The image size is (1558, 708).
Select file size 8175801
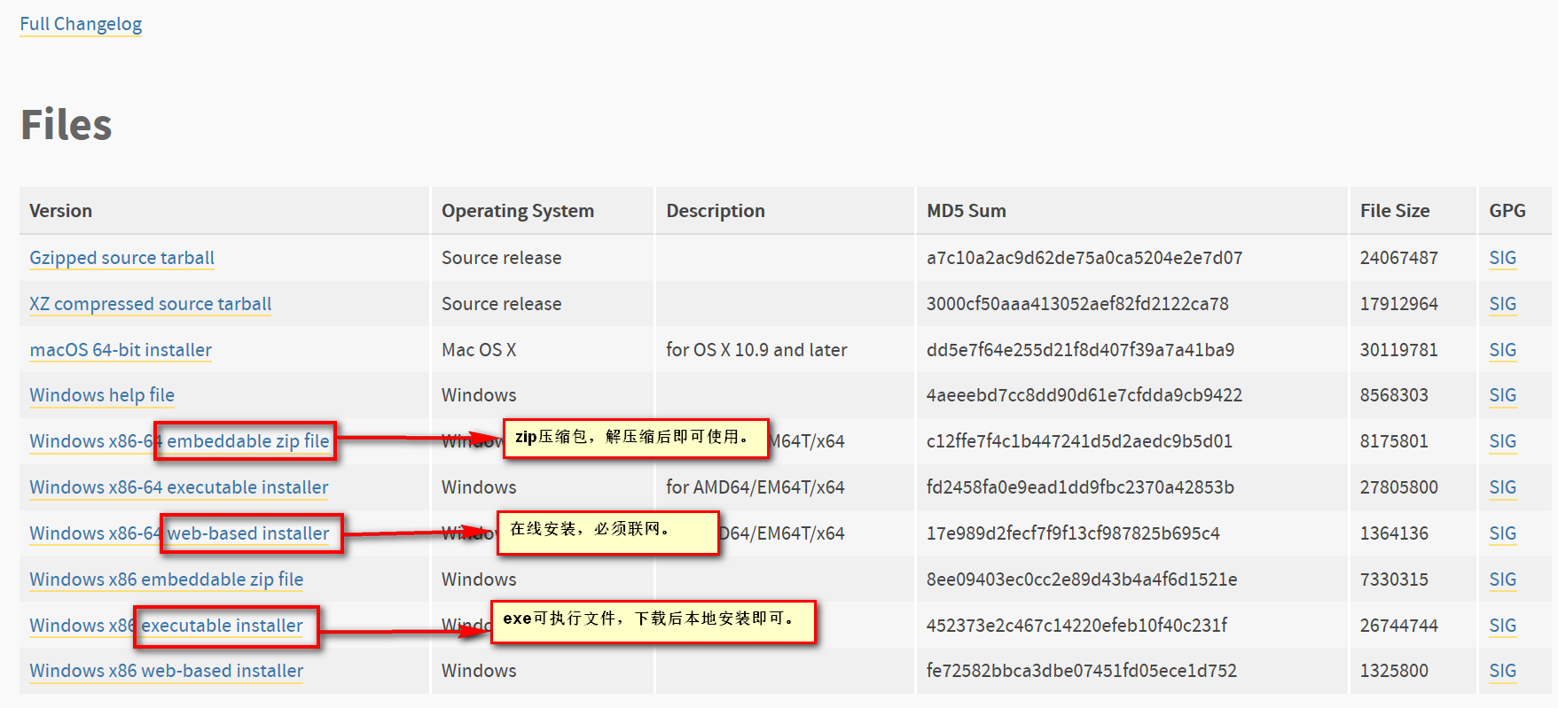(x=1394, y=441)
